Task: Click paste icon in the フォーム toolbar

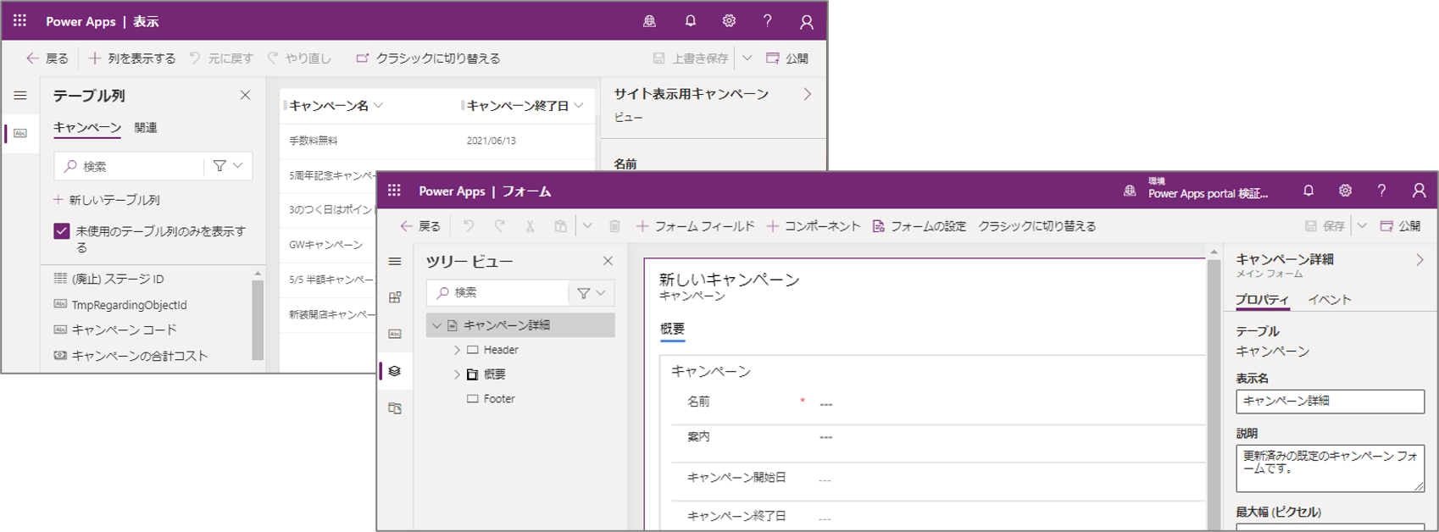Action: pyautogui.click(x=560, y=226)
